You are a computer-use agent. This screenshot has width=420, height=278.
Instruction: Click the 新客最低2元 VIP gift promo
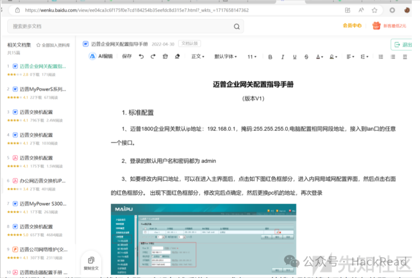tap(389, 26)
